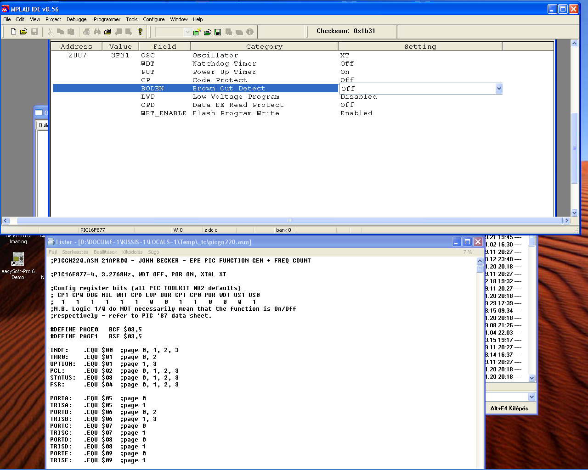Open the Debugger menu
This screenshot has width=588, height=470.
tap(77, 19)
